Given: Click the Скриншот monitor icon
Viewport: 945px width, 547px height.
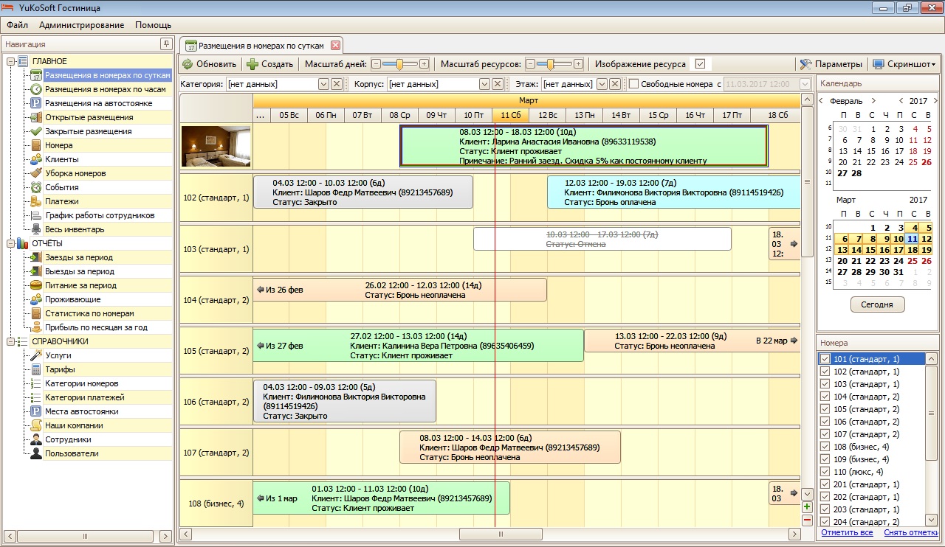Looking at the screenshot, I should tap(878, 64).
